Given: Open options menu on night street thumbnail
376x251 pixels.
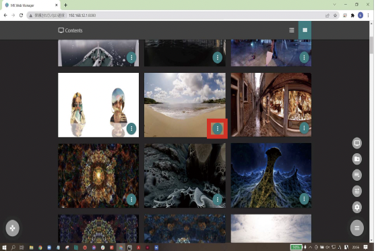Looking at the screenshot, I should point(304,57).
